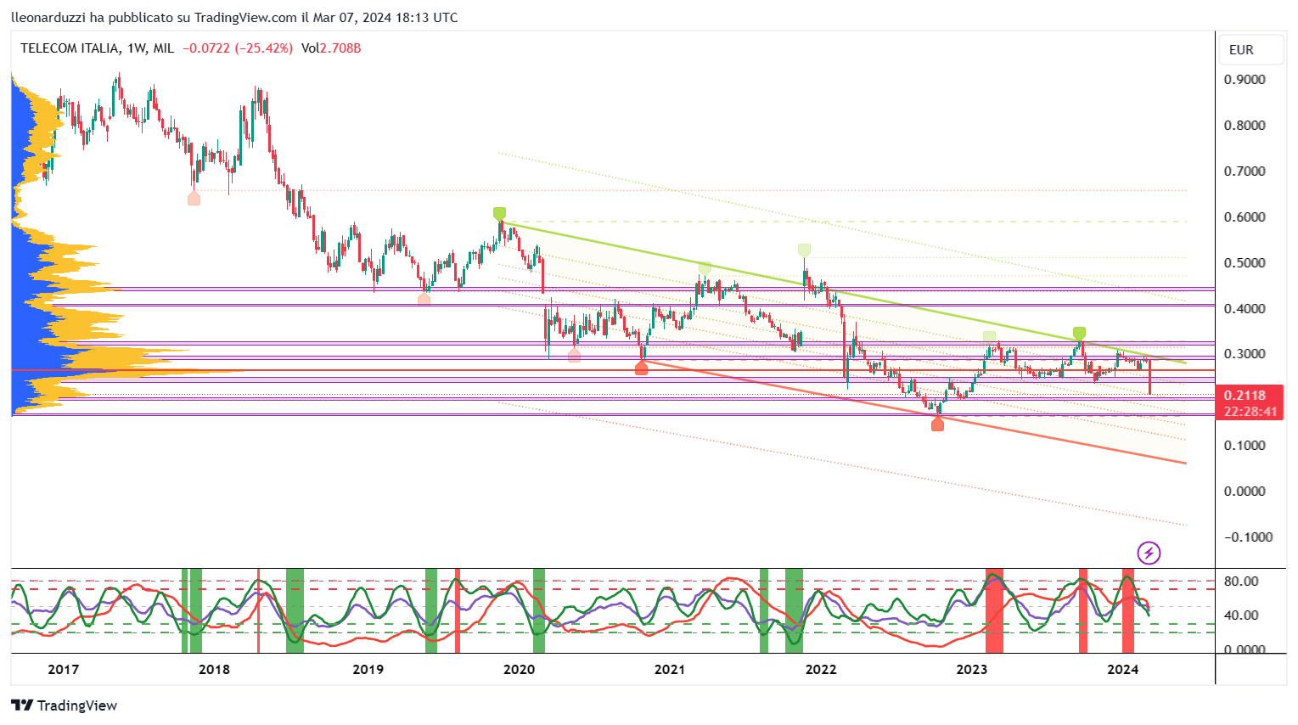The width and height of the screenshot is (1298, 725).
Task: Click the purple lightning bolt icon
Action: (1149, 554)
